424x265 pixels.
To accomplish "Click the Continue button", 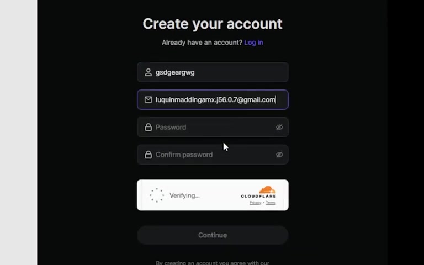I will click(213, 235).
